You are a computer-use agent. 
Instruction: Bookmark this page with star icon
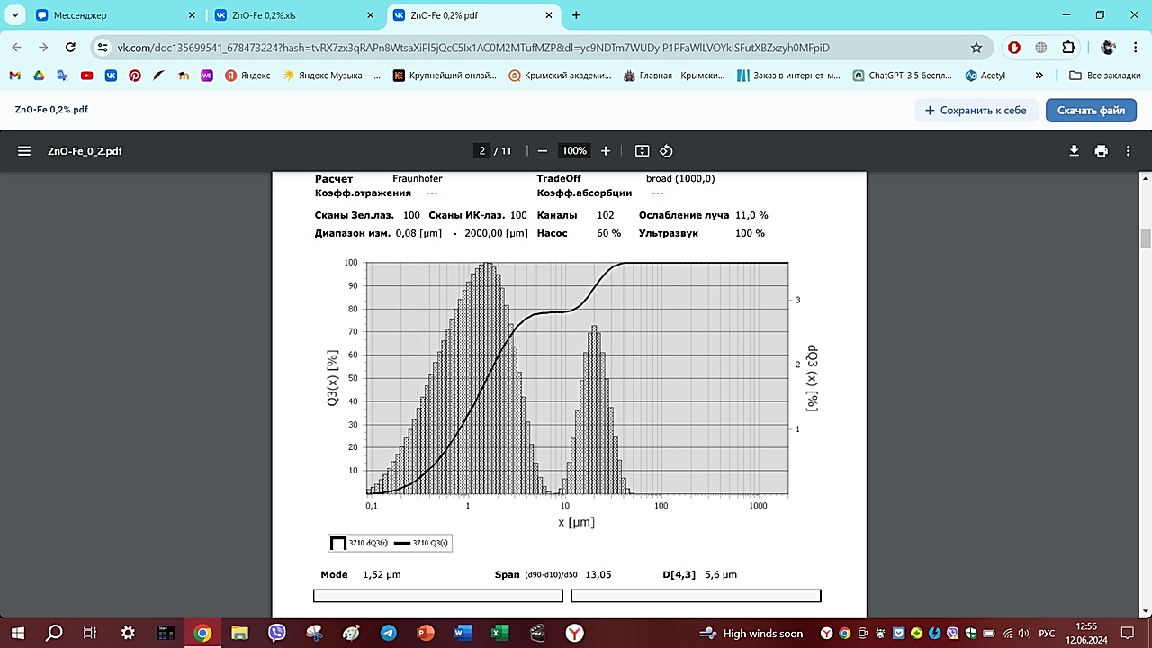pyautogui.click(x=976, y=48)
